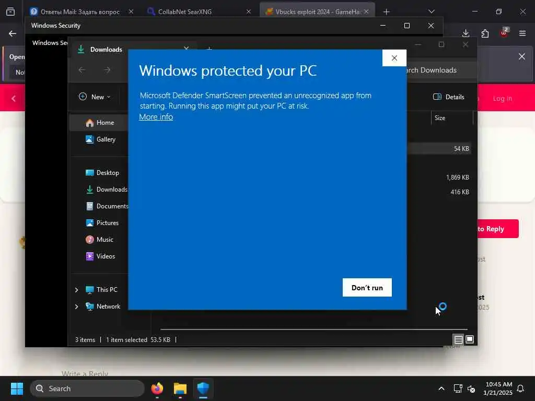Open the Firefox extensions menu
Screen dimensions: 535x401
[x=485, y=33]
